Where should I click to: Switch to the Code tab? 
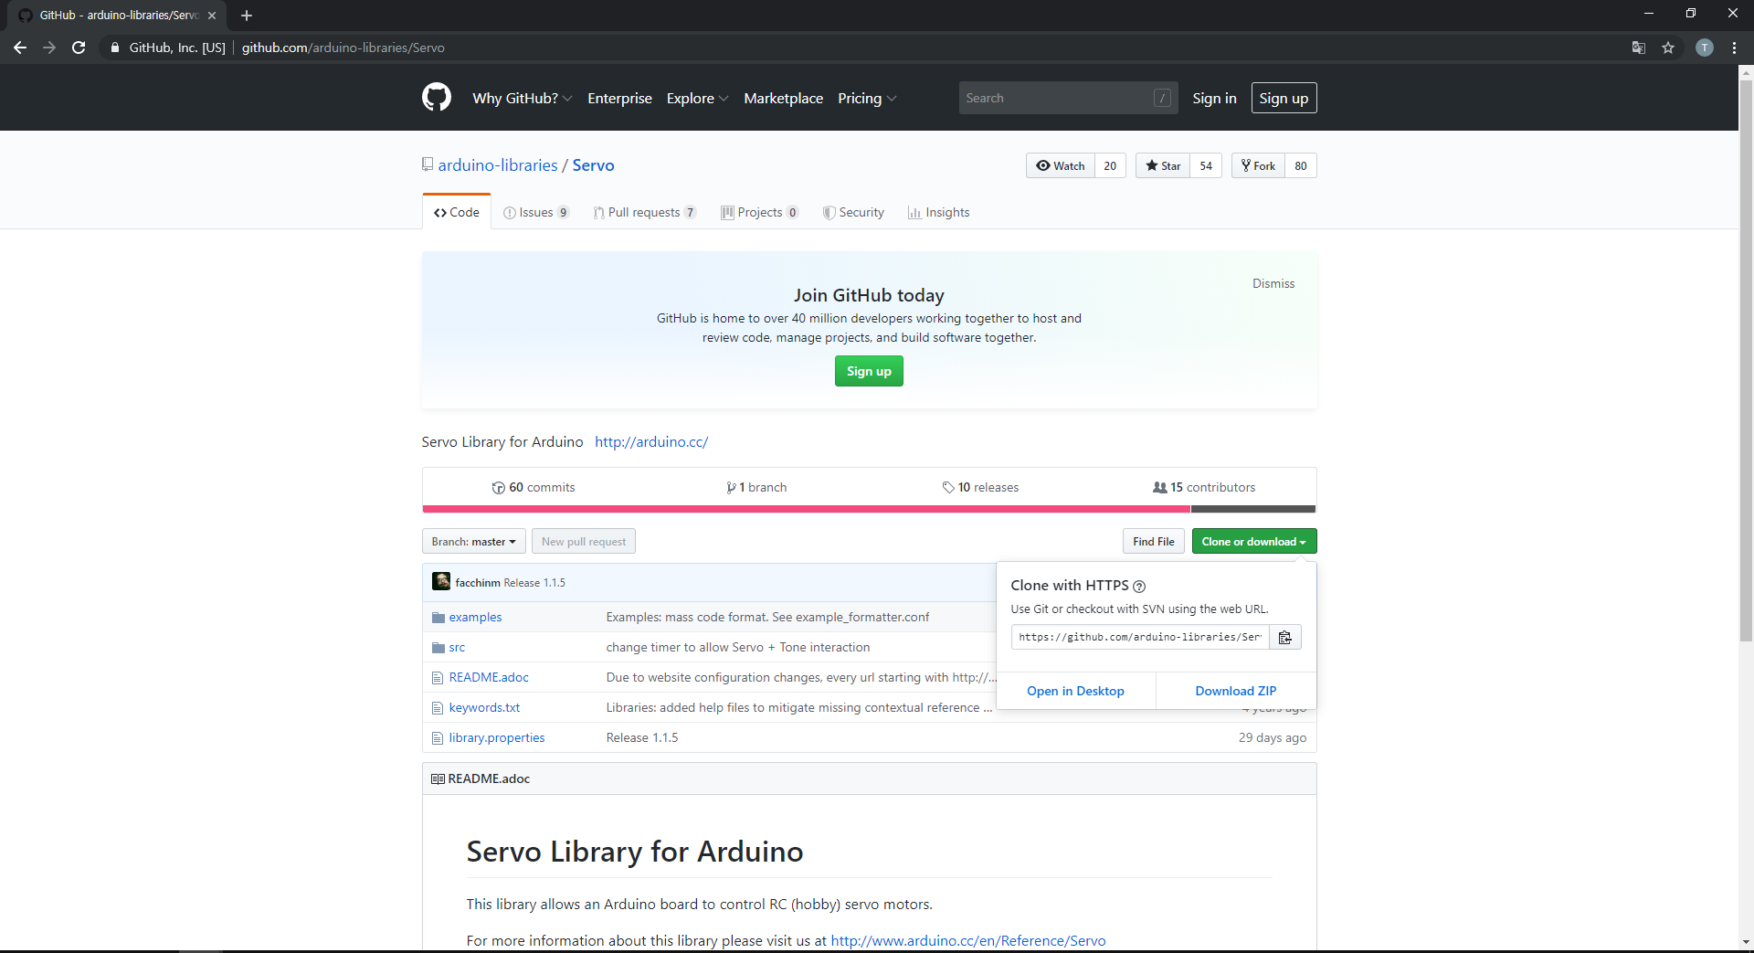coord(457,212)
